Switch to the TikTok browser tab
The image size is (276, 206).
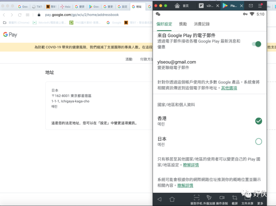[x=37, y=7]
